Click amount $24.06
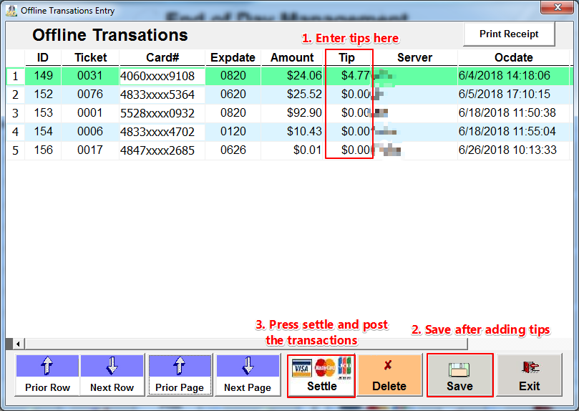This screenshot has height=411, width=579. click(293, 76)
